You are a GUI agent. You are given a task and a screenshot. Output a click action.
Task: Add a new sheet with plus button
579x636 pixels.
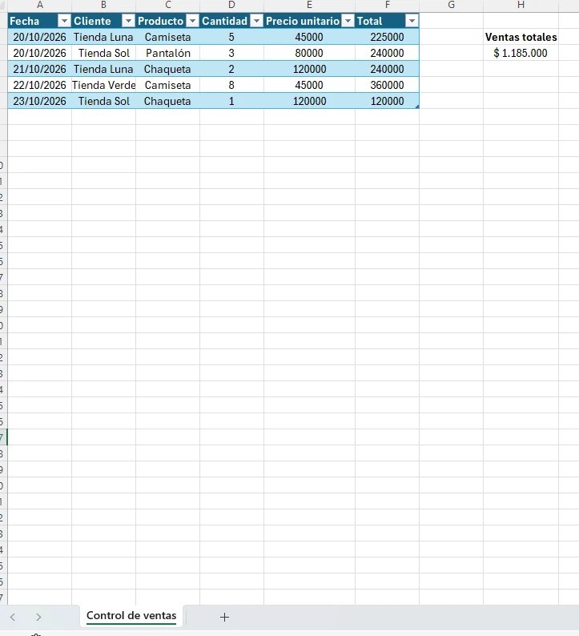[224, 617]
